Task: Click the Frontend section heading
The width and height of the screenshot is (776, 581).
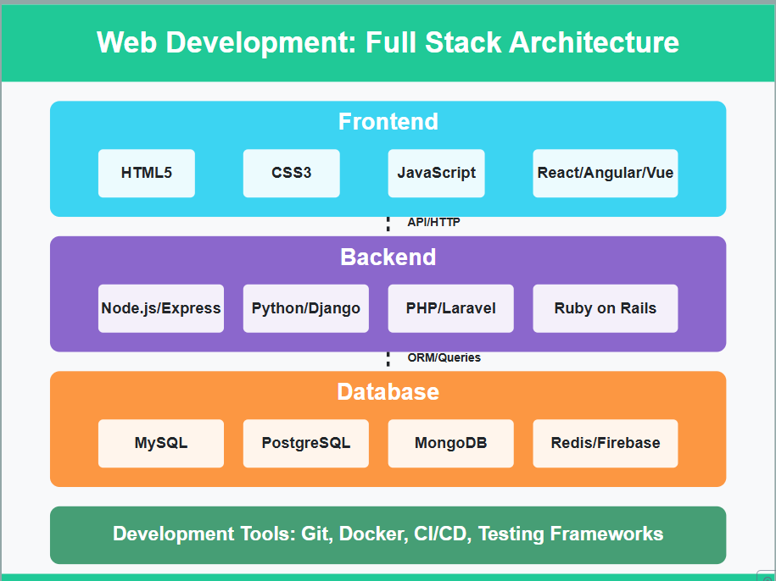Action: 388,122
